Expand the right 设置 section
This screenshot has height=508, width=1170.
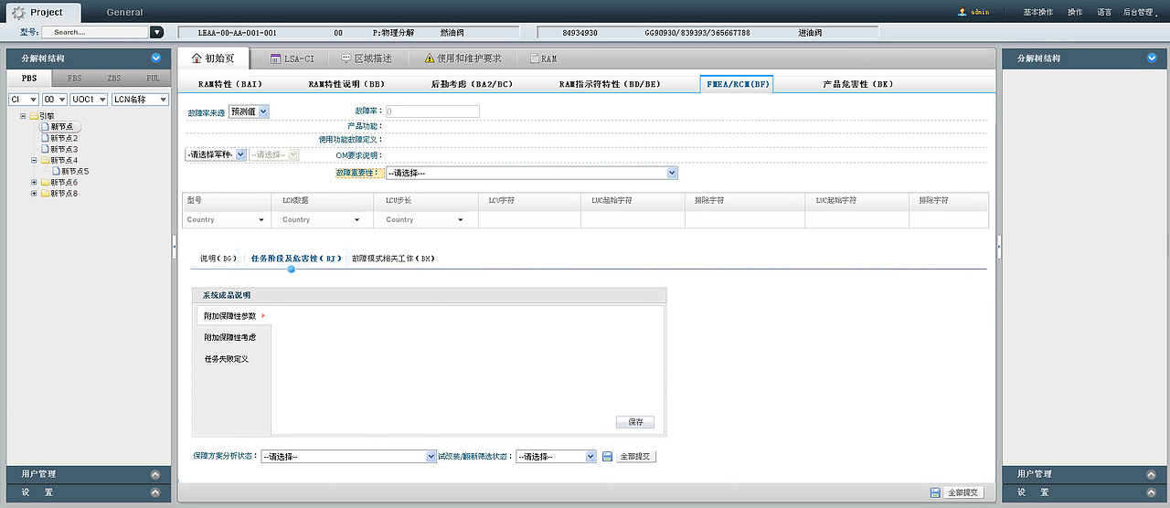click(1151, 492)
